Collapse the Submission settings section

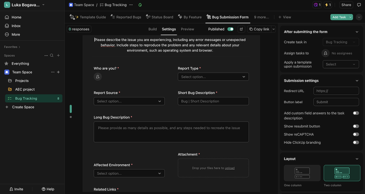tap(357, 80)
